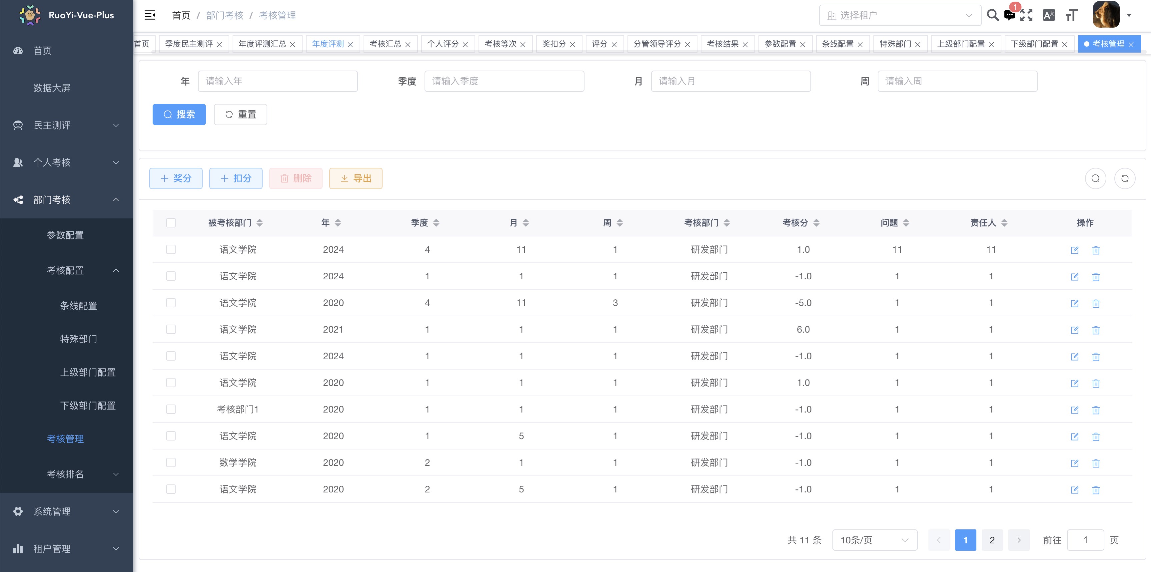Viewport: 1151px width, 572px height.
Task: Sort by 年 column arrows
Action: tap(337, 223)
